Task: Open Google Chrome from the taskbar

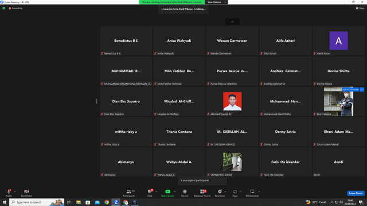Action: tap(107, 202)
